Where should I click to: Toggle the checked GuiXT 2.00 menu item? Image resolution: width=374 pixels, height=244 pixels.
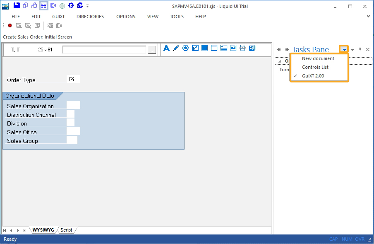[313, 76]
